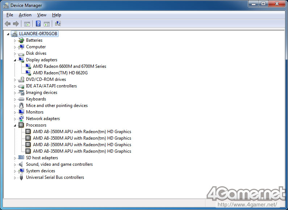The image size is (288, 210).
Task: Select the first AMD A8-3500M APU processor entry
Action: pos(82,132)
